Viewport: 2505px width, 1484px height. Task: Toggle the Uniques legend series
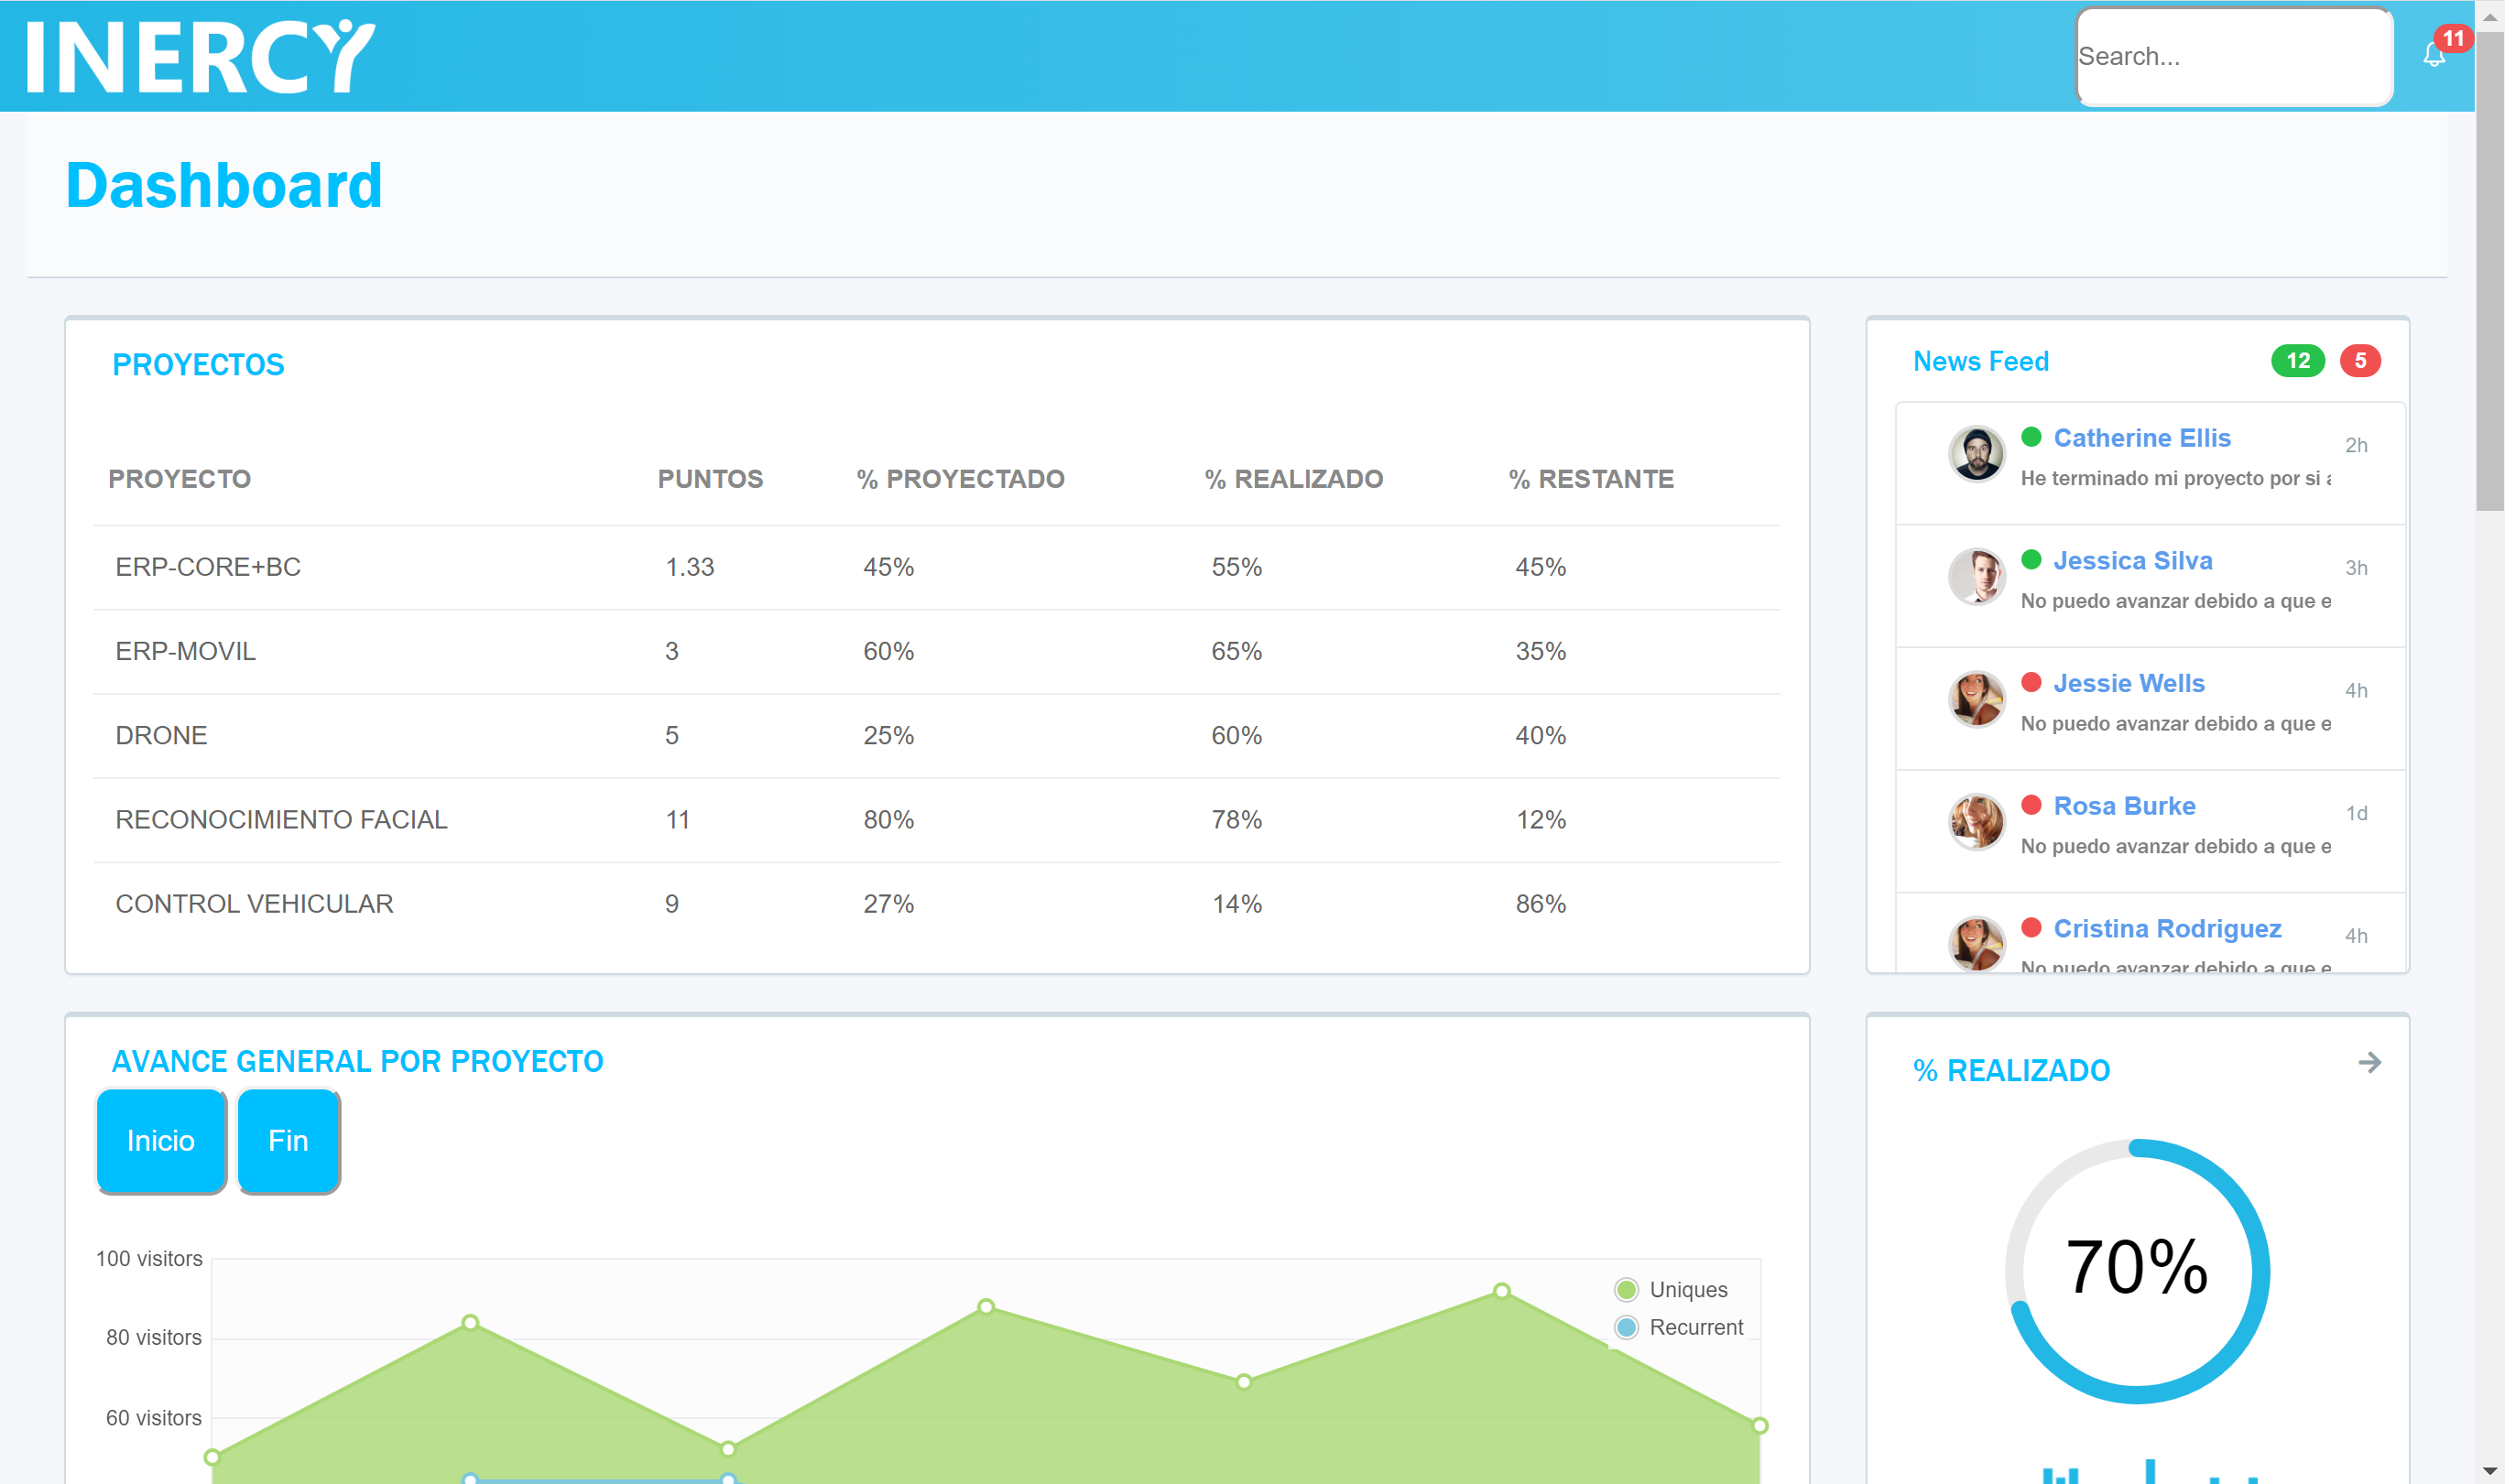(x=1687, y=1290)
